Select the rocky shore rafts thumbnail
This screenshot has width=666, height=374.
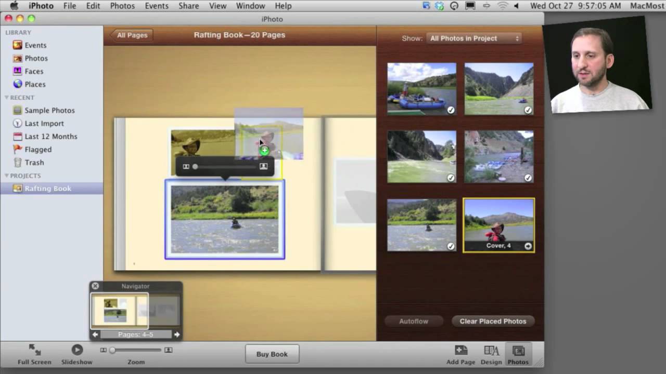pyautogui.click(x=498, y=156)
